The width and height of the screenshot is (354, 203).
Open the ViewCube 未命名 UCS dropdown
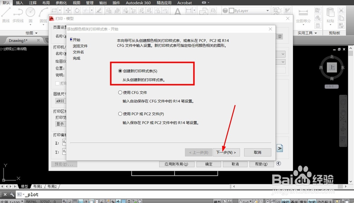click(332, 86)
